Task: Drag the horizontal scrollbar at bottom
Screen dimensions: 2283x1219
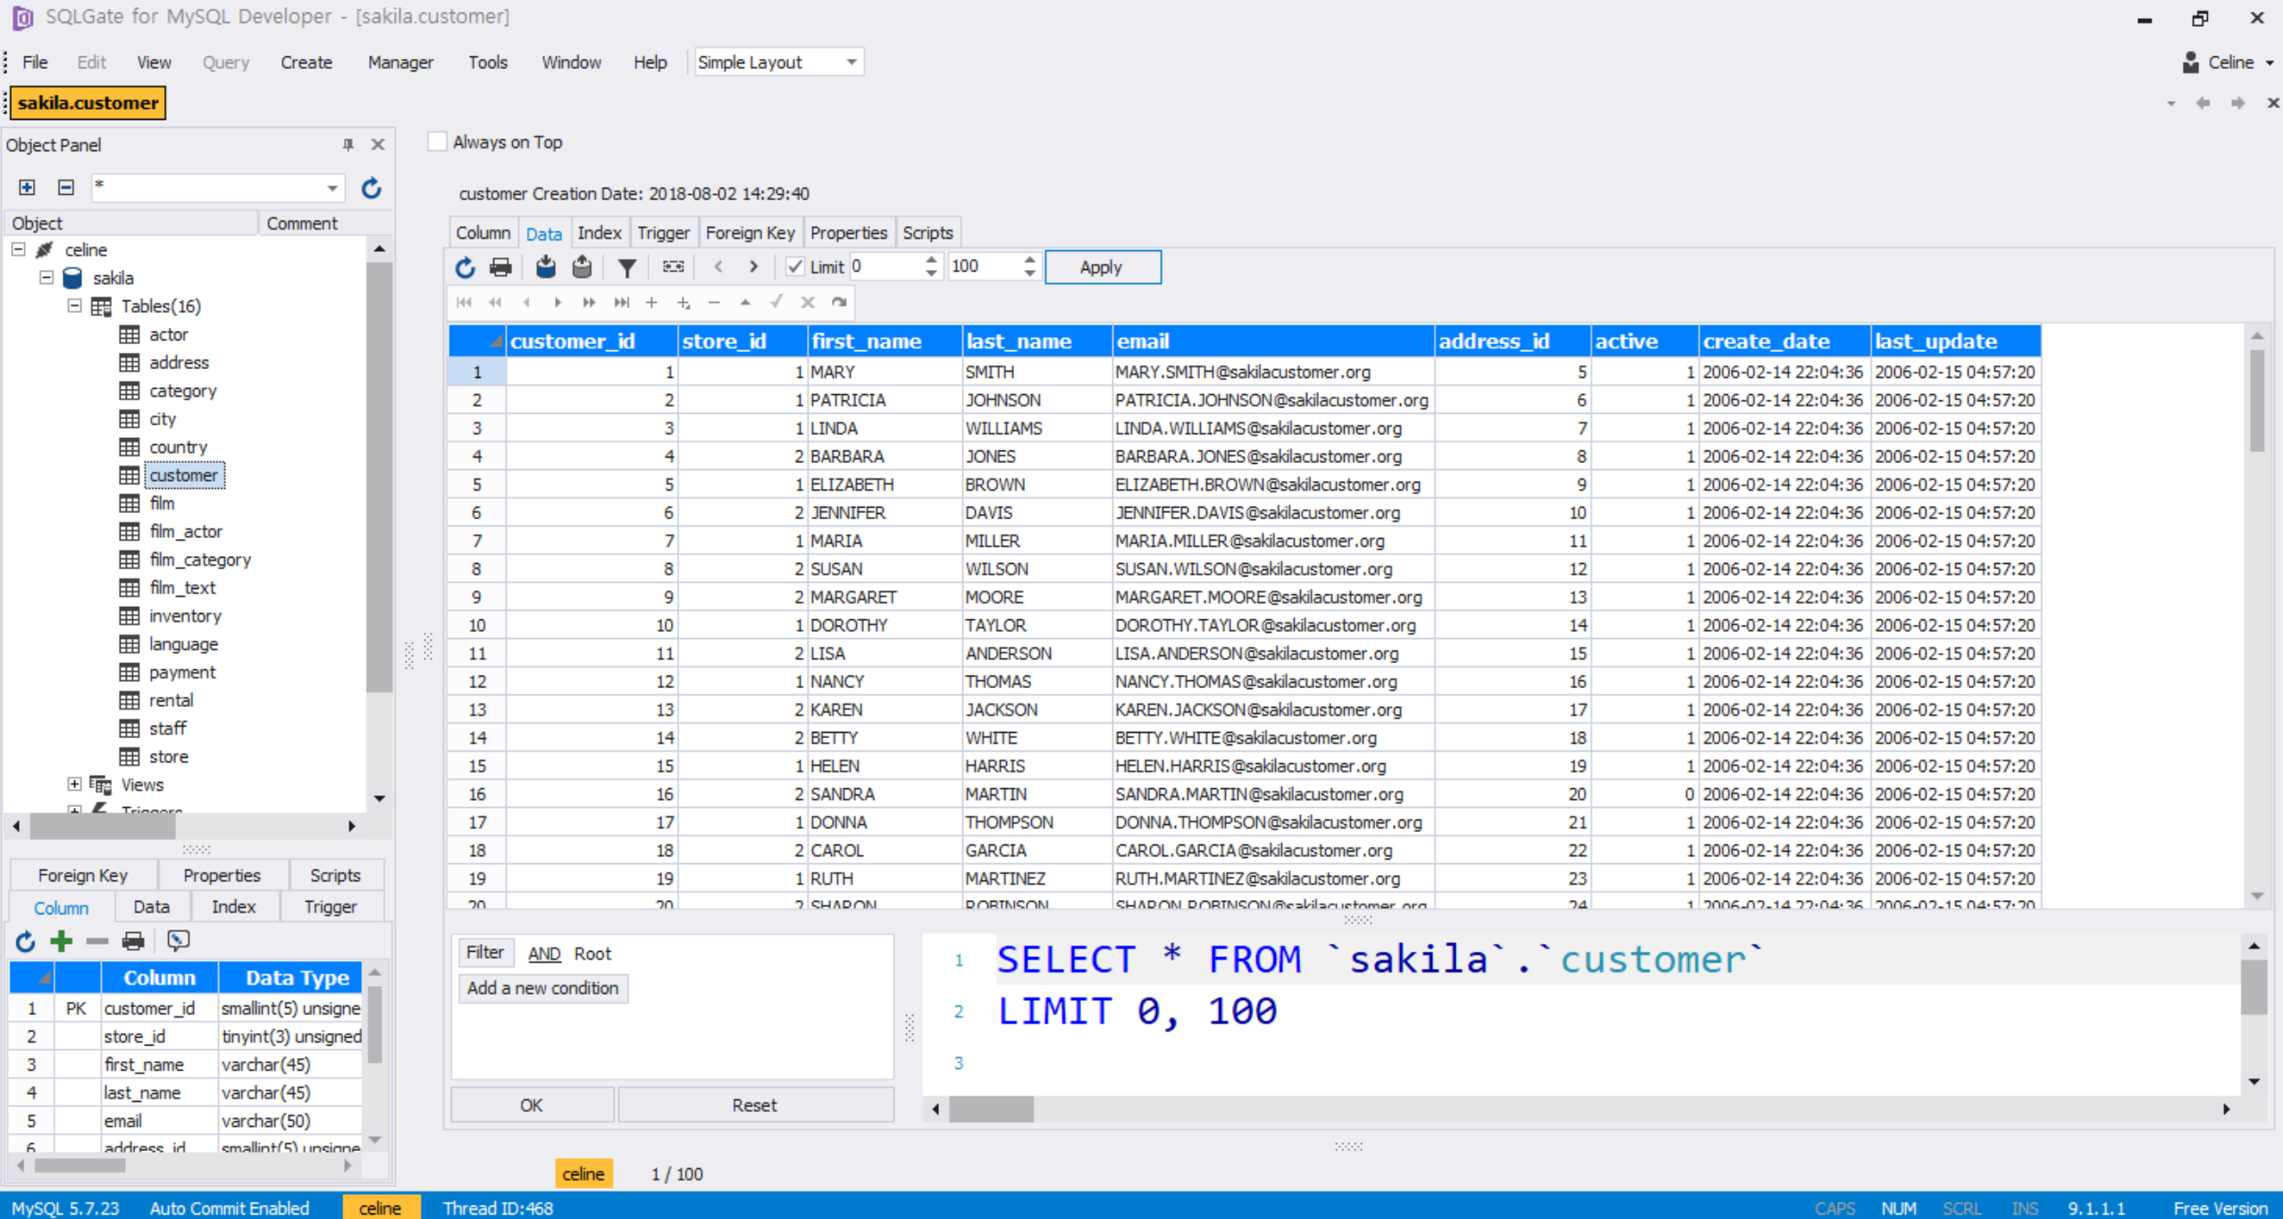Action: [x=994, y=1110]
